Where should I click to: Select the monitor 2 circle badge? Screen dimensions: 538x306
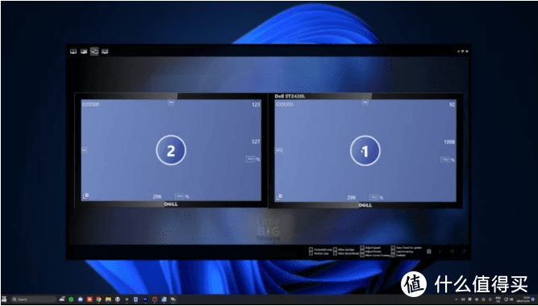point(171,150)
